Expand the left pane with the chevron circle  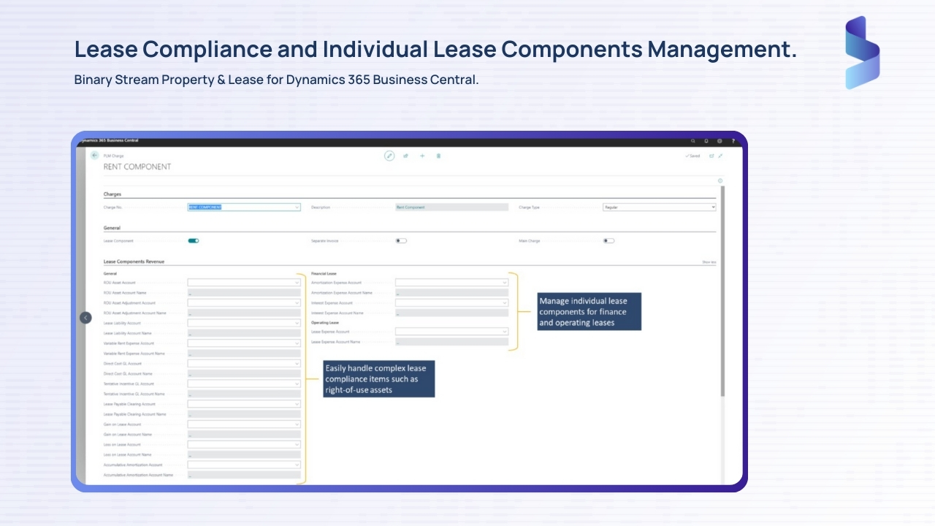click(85, 318)
